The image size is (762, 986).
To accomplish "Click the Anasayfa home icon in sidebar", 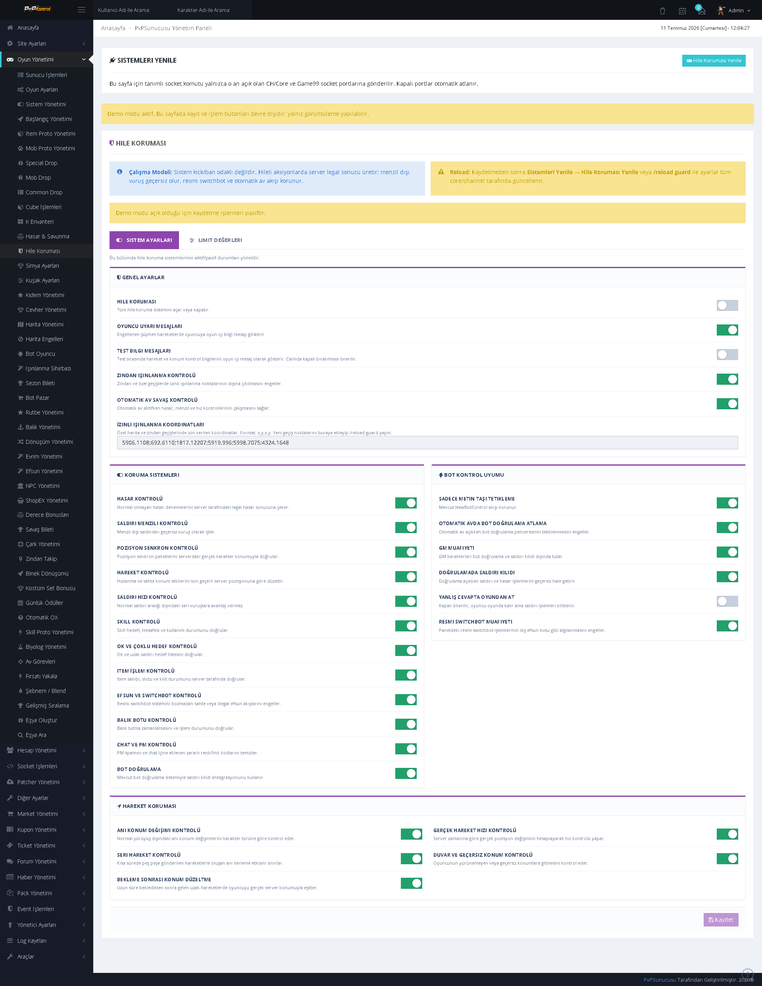I will tap(10, 27).
